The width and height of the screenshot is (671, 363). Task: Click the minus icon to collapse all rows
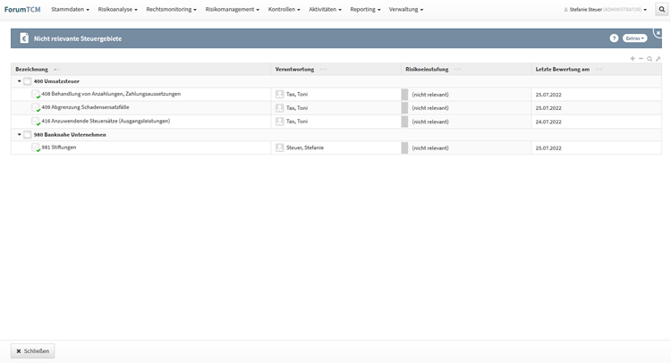click(641, 59)
